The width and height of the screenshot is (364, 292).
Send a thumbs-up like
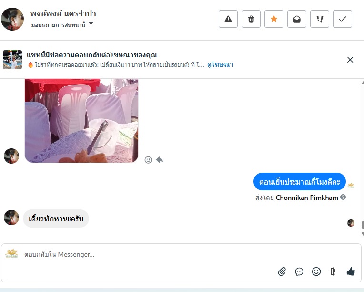(351, 271)
